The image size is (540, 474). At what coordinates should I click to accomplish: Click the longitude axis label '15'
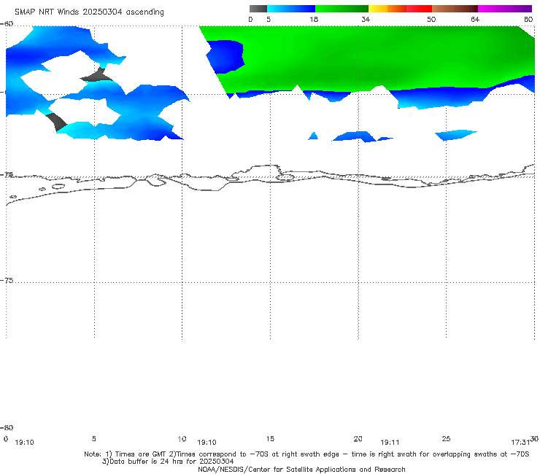tap(270, 439)
